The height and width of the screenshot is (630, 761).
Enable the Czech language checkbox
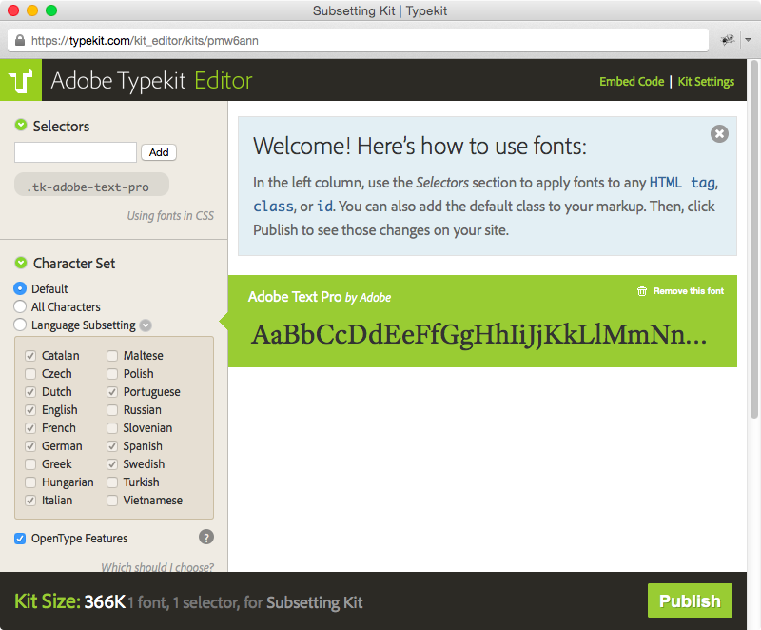(x=30, y=374)
